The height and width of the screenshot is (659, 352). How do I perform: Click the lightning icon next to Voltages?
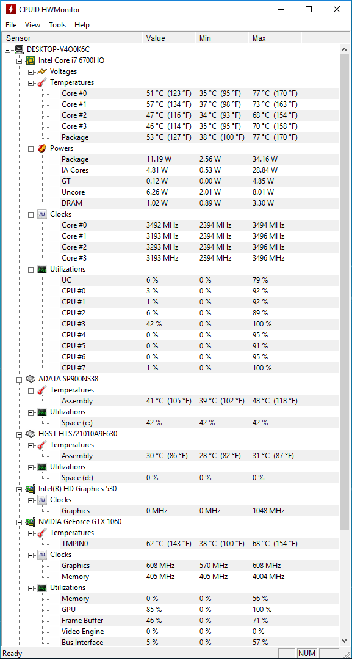[x=42, y=71]
